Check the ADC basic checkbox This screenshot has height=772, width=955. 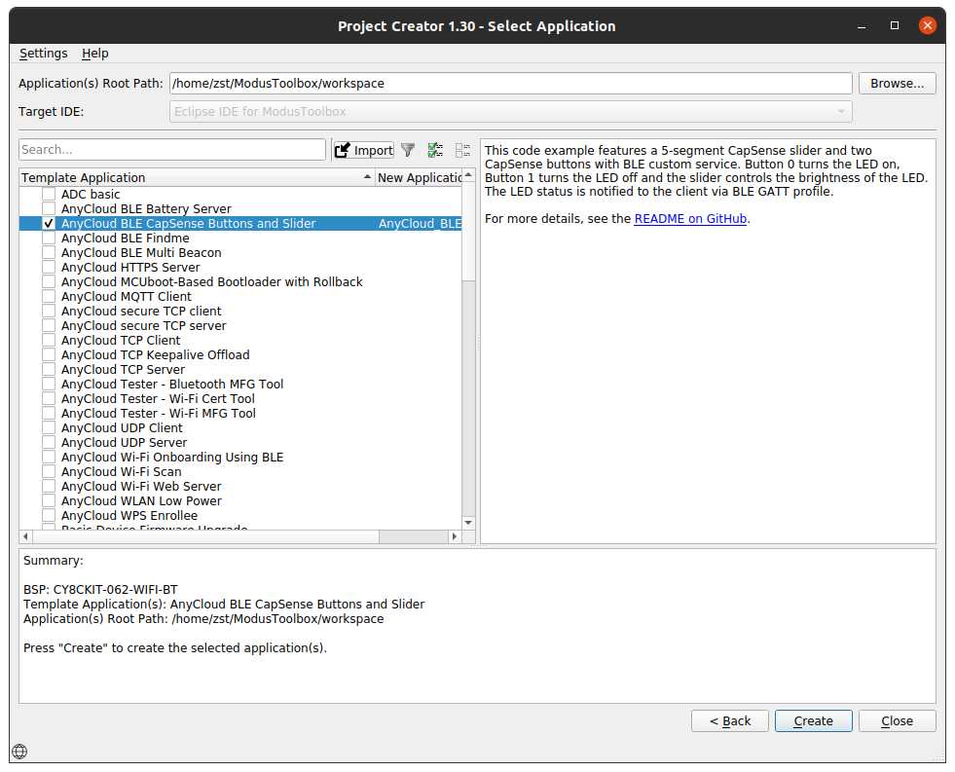(49, 195)
